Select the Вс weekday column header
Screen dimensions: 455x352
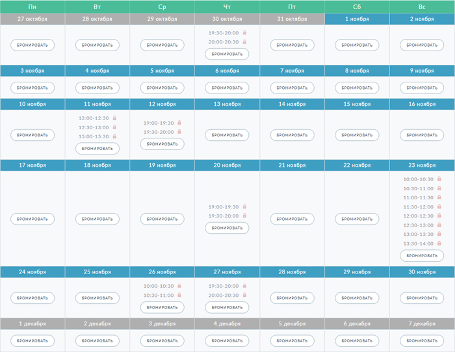pos(422,6)
